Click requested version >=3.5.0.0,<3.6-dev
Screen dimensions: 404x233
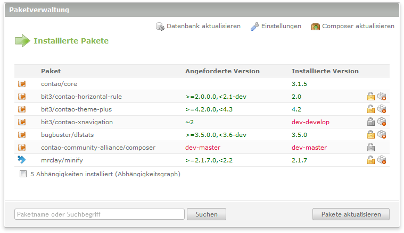pos(216,135)
